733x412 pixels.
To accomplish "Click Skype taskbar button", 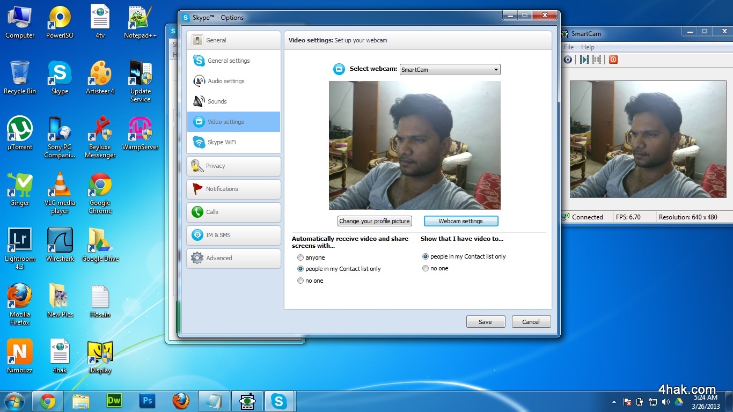I will click(279, 401).
